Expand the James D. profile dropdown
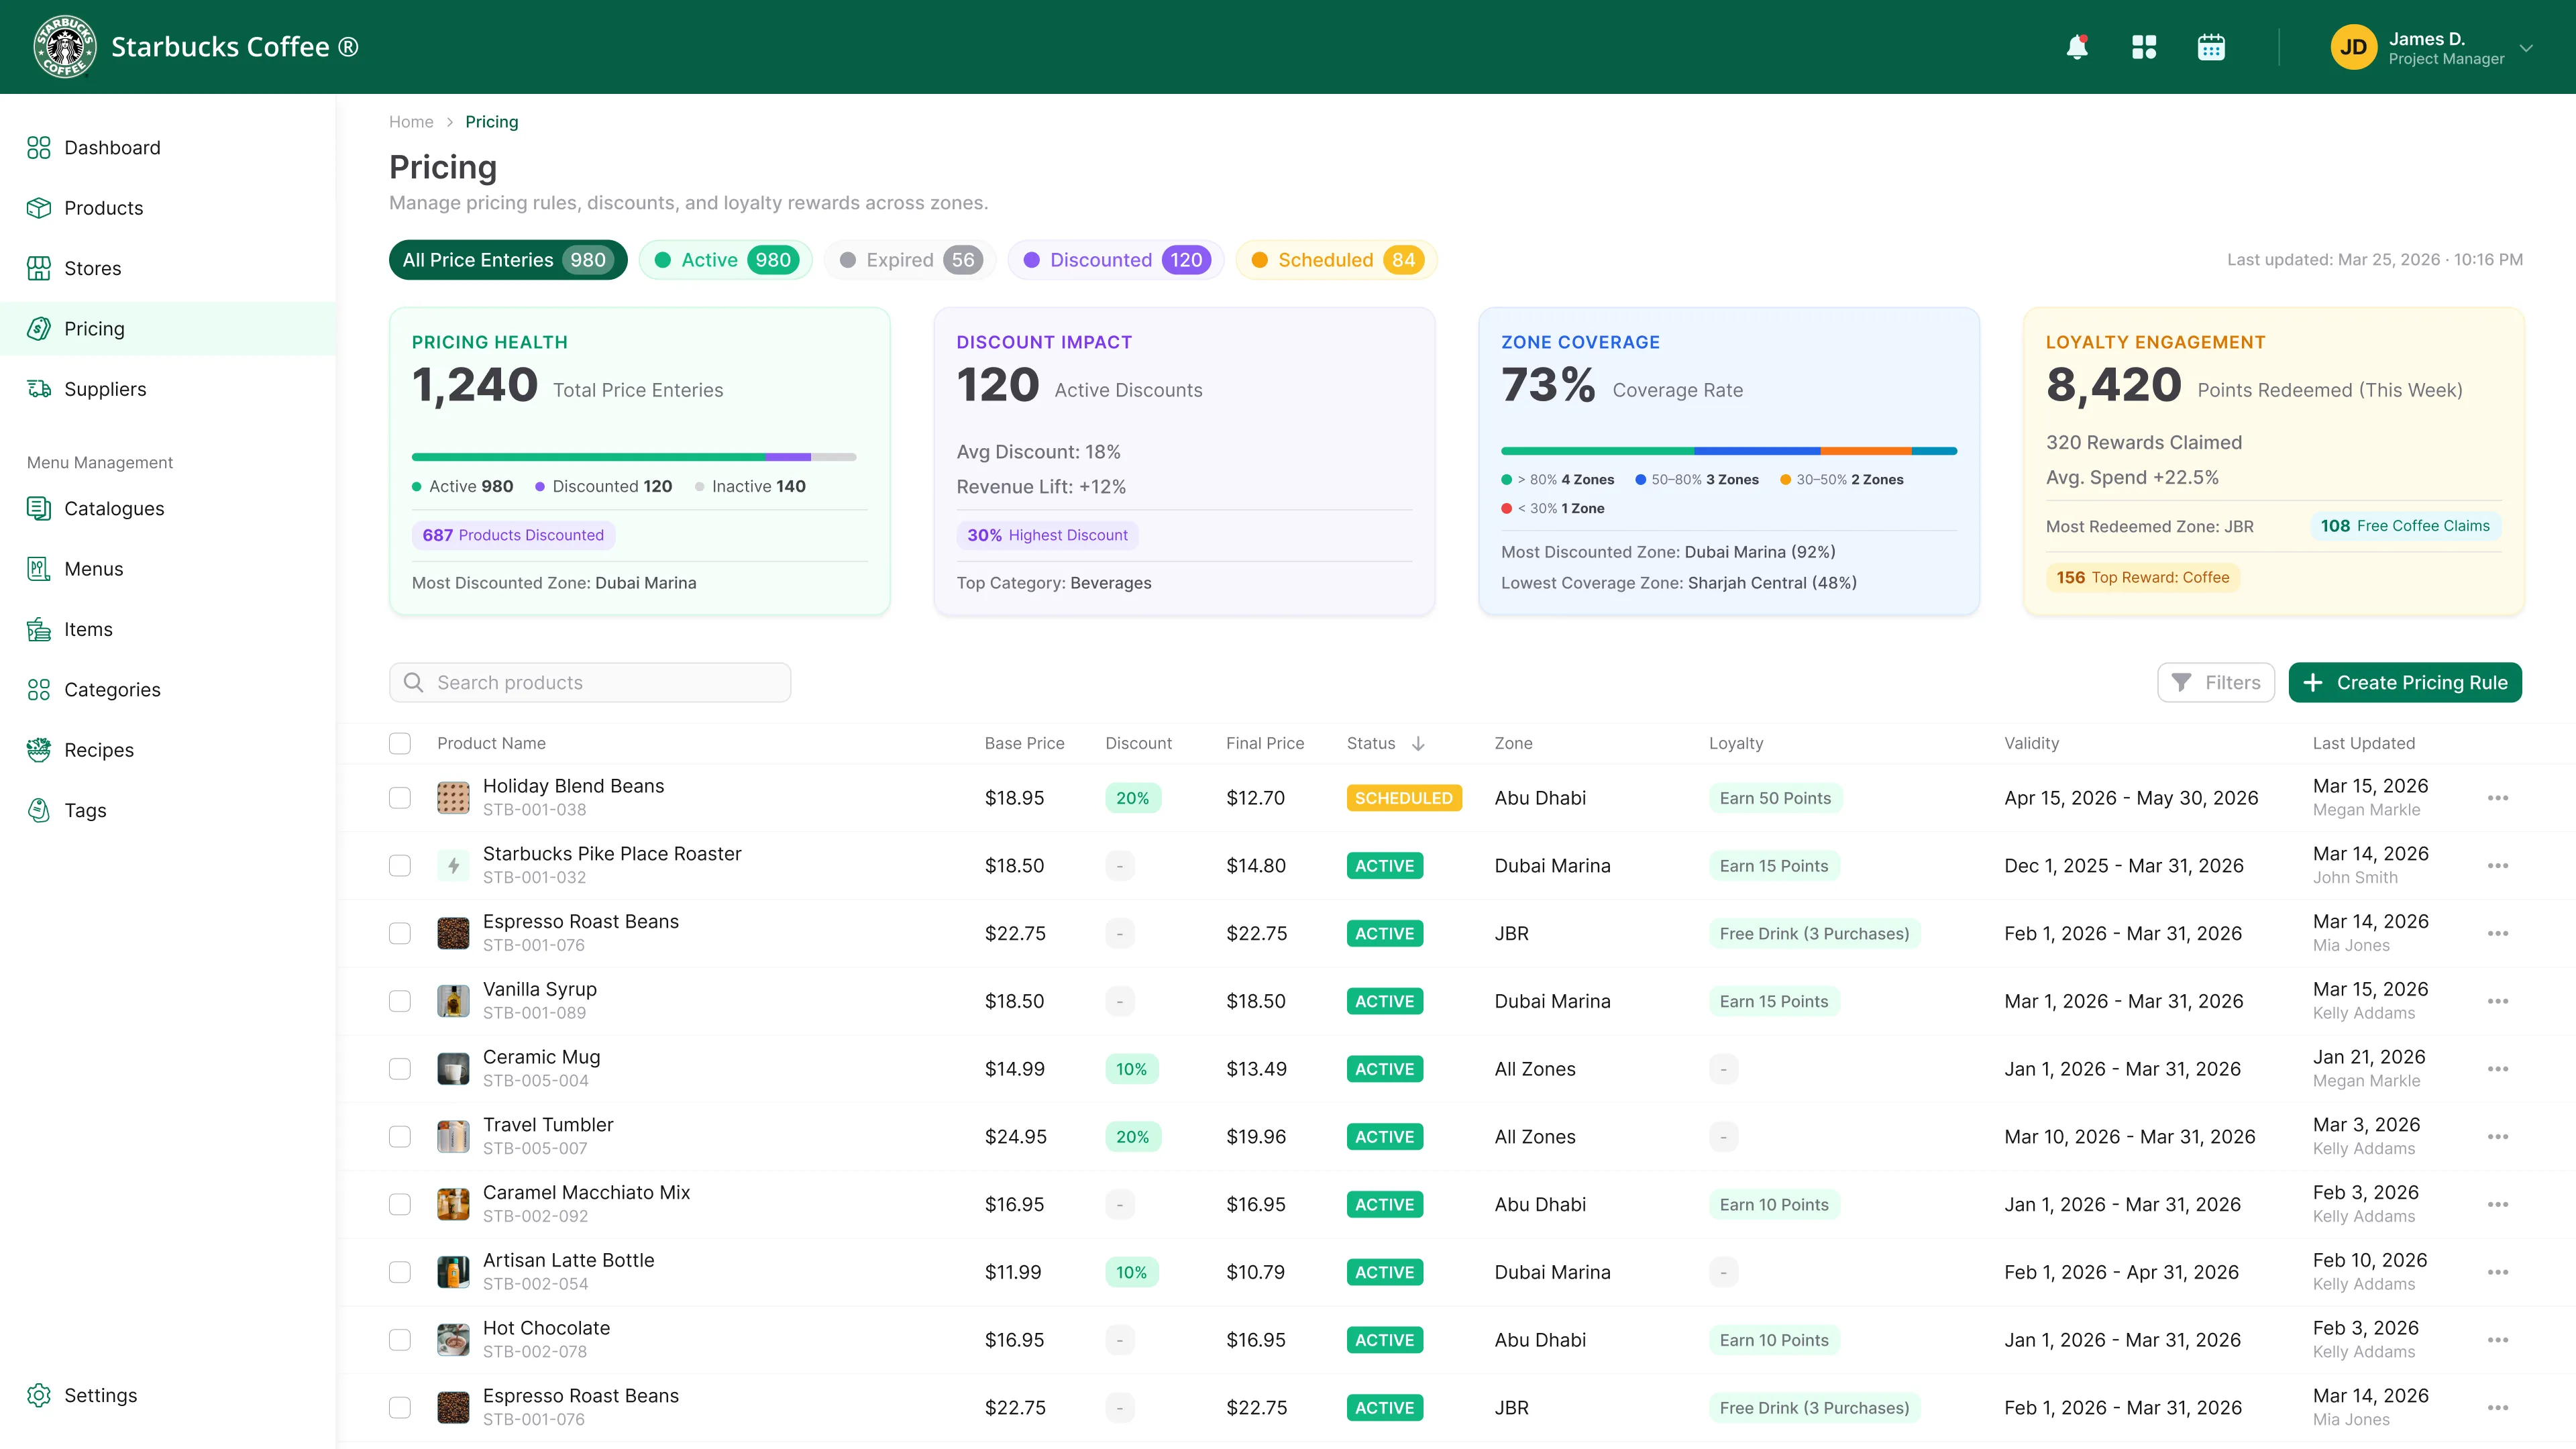Image resolution: width=2576 pixels, height=1449 pixels. point(2527,48)
